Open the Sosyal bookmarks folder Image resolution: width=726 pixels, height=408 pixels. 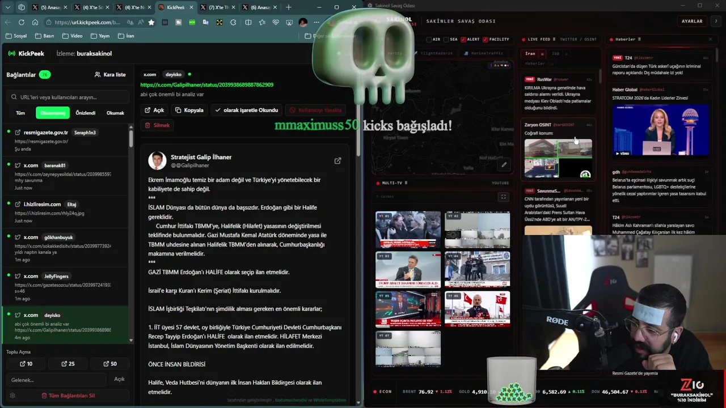pos(16,36)
